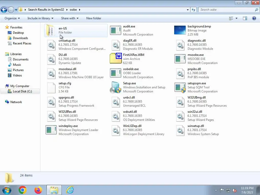The height and width of the screenshot is (195, 260).
Task: Show the preview pane
Action: tap(245, 18)
